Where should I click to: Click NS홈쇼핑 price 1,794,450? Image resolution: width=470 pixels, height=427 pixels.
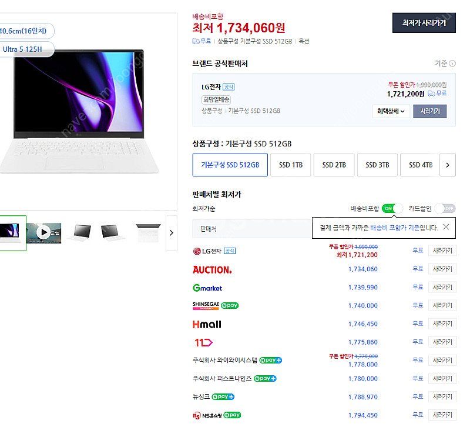362,415
